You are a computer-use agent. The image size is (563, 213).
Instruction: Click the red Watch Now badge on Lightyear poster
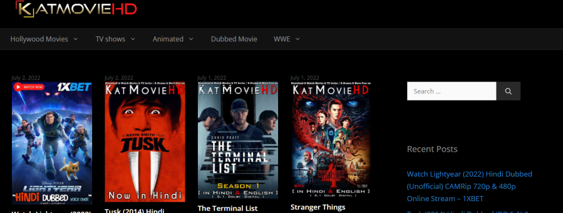[x=29, y=87]
